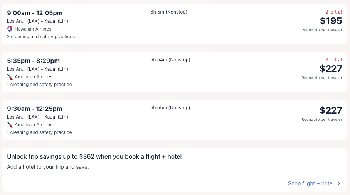Viewport: 350px width, 195px height.
Task: Click the chevron arrow beside Shop flight + hotel
Action: (x=339, y=184)
